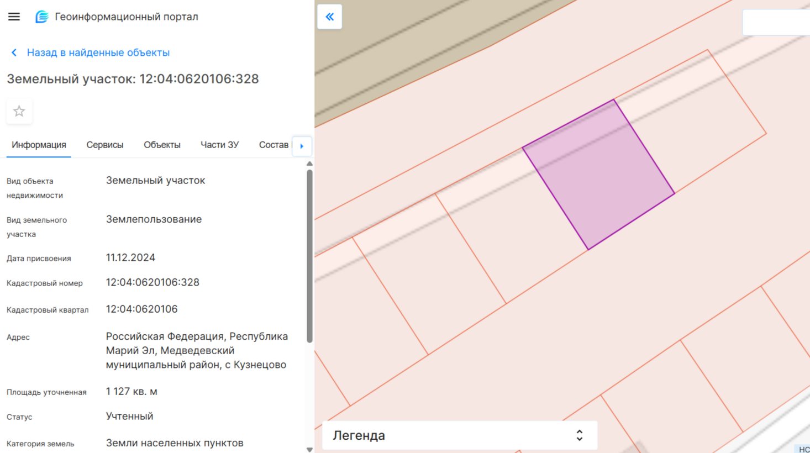Click the Вид объекта недвижимости label
This screenshot has width=810, height=453.
click(x=35, y=188)
